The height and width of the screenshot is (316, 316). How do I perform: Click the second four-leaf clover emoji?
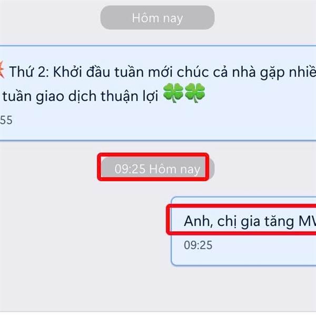tap(195, 93)
